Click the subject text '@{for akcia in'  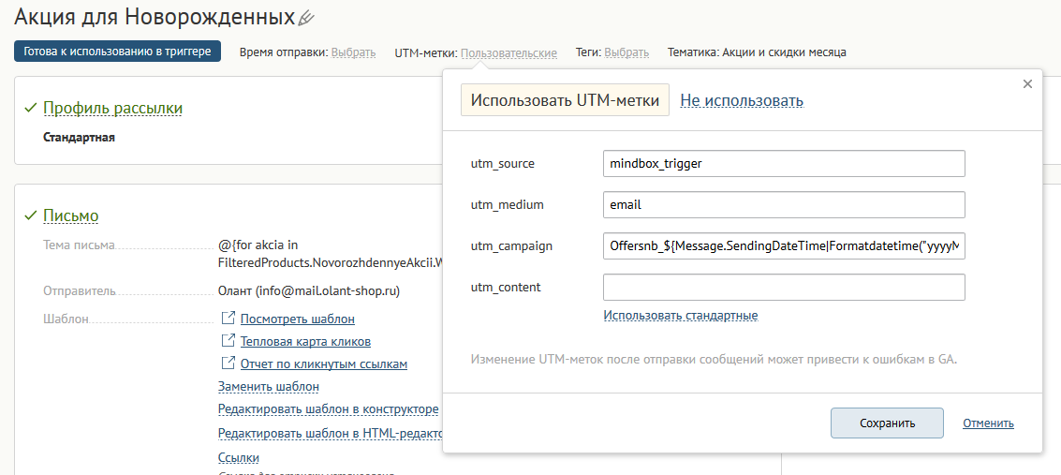point(258,245)
